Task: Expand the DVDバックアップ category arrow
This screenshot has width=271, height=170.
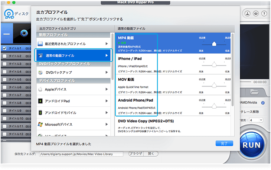Action: [107, 72]
